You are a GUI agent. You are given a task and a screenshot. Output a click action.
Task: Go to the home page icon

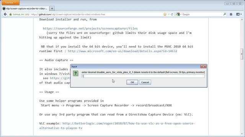tap(231, 14)
